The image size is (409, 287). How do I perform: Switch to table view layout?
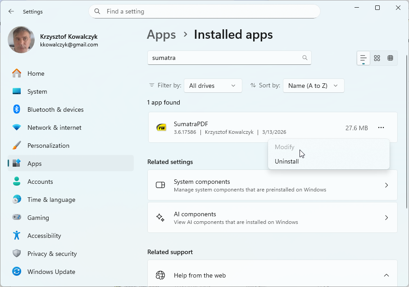[x=390, y=58]
